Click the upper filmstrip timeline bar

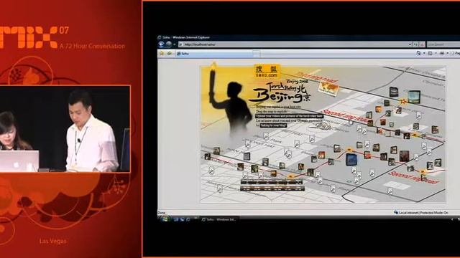(271, 182)
